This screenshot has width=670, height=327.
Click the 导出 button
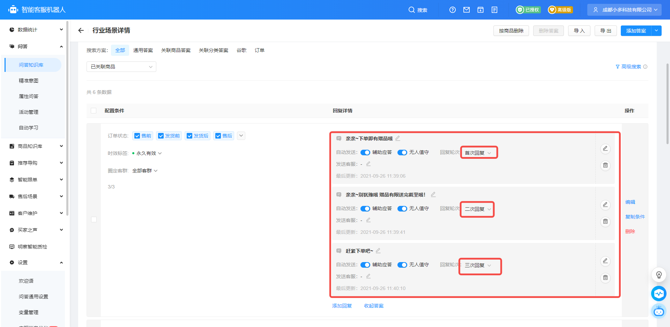coord(606,31)
